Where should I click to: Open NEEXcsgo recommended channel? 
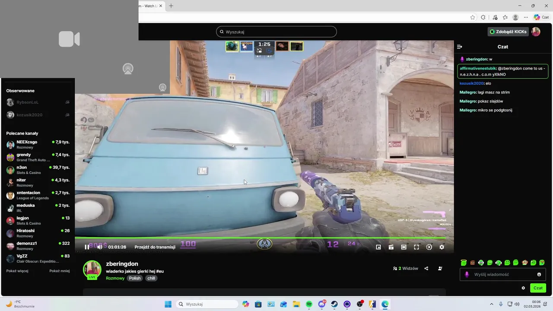click(38, 145)
